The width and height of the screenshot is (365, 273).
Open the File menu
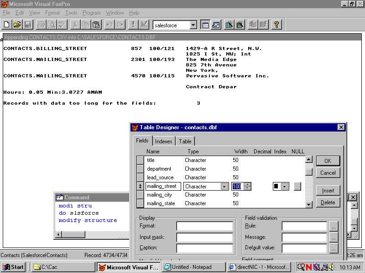click(x=6, y=13)
